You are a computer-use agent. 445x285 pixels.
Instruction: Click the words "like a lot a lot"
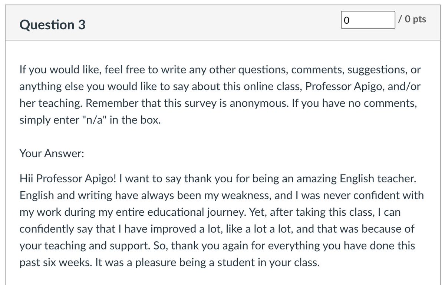click(x=258, y=229)
